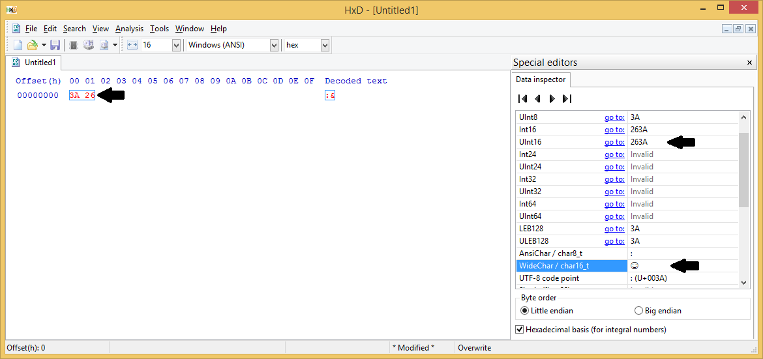Image resolution: width=763 pixels, height=359 pixels.
Task: Open the File menu
Action: pos(31,29)
